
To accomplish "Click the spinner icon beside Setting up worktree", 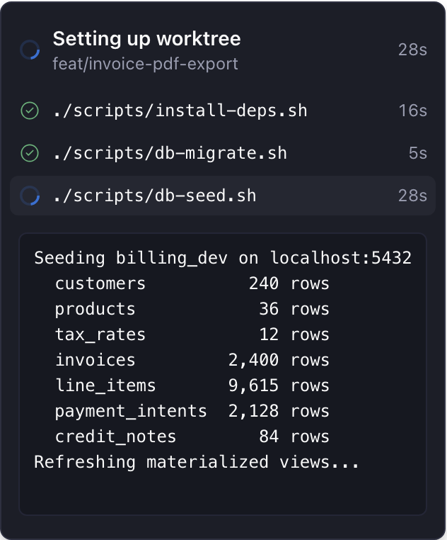I will [x=30, y=50].
